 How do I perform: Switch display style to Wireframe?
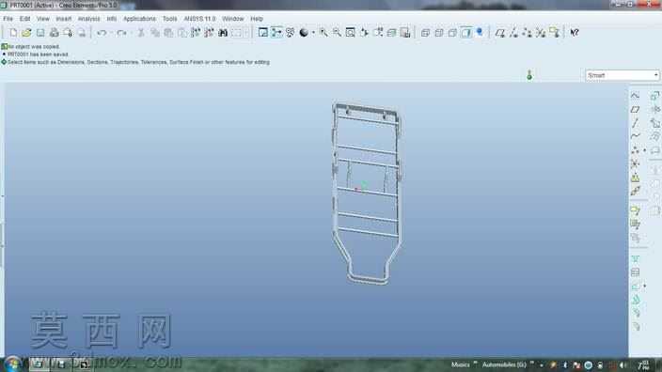425,33
